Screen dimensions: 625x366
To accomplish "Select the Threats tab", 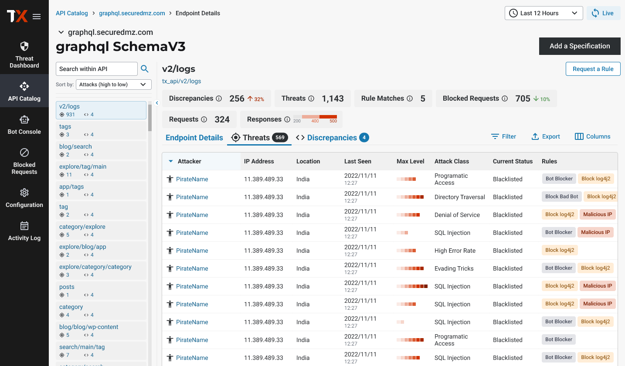I will (259, 138).
